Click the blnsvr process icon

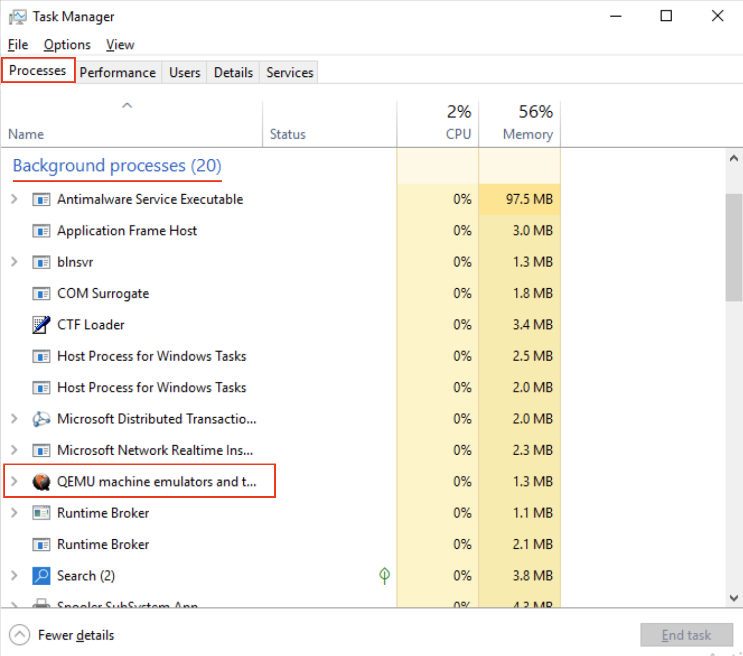(x=41, y=262)
